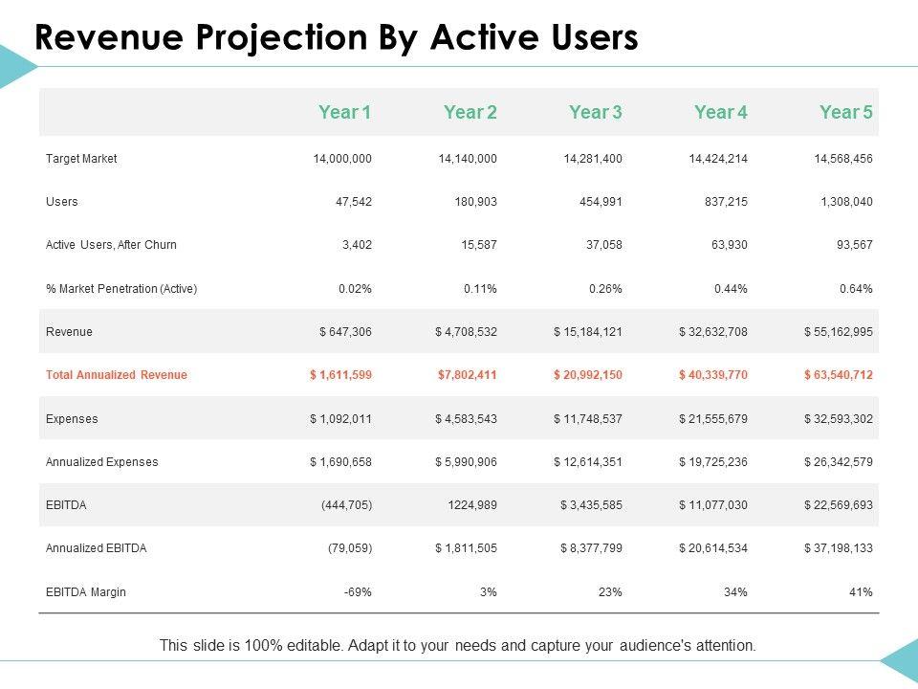Click the Year 4 Annualized EBITDA $20,614,534

click(712, 548)
